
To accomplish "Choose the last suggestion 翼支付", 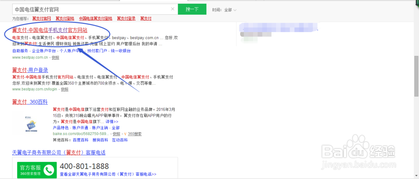I will [x=146, y=18].
